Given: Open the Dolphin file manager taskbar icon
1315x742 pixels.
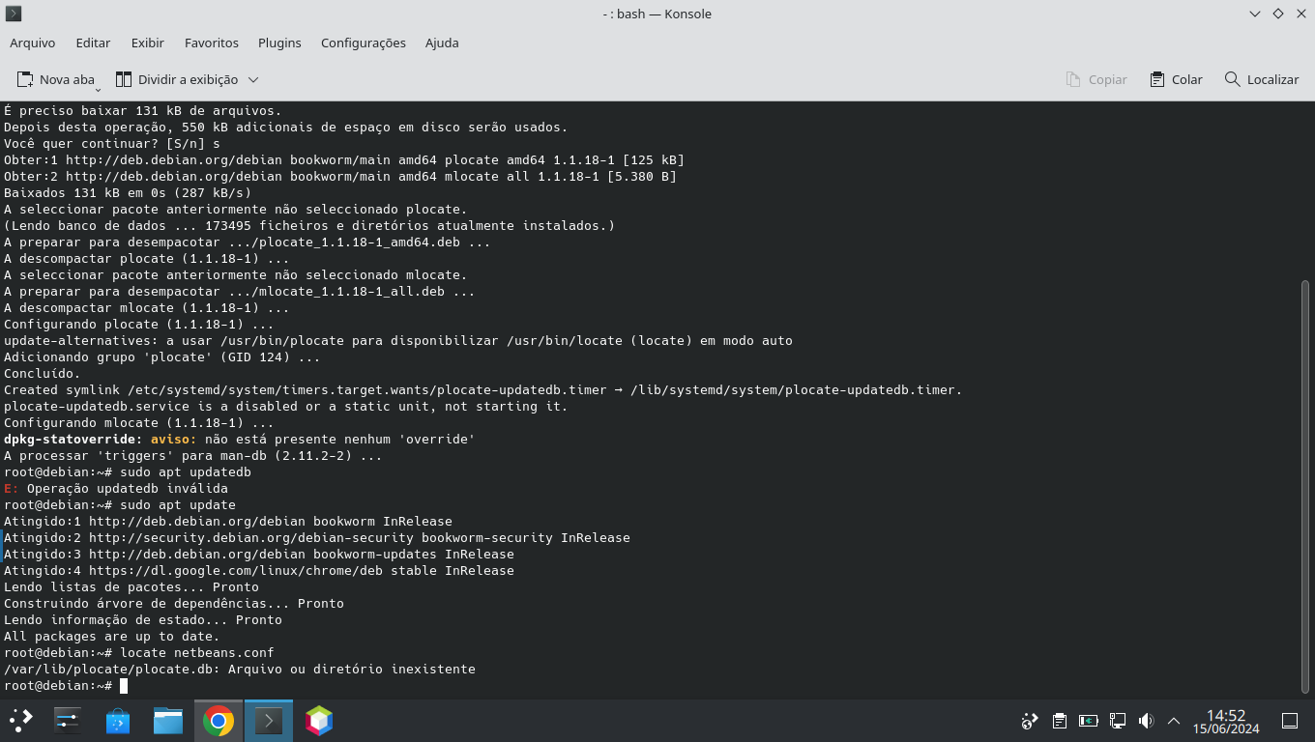Looking at the screenshot, I should 168,720.
